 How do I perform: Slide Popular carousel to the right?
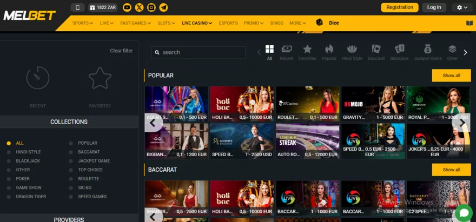462,123
